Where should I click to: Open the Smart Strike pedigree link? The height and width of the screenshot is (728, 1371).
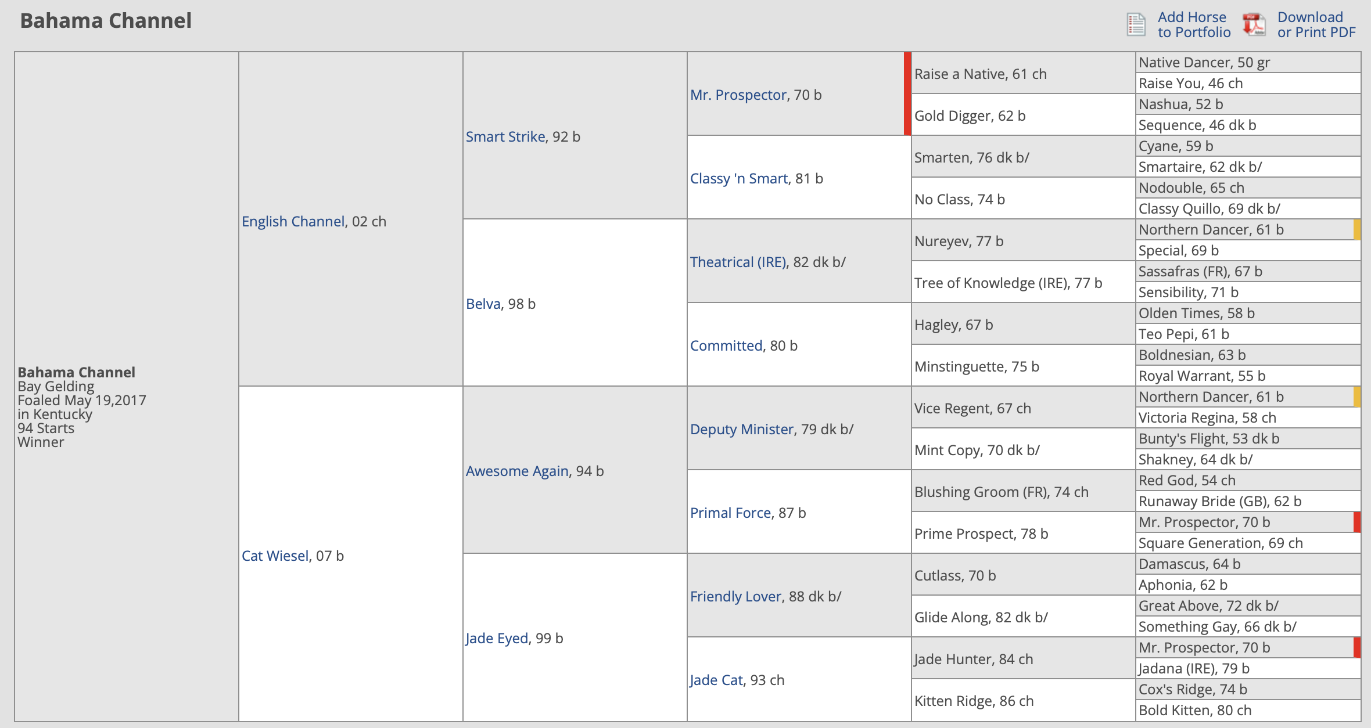pos(505,136)
